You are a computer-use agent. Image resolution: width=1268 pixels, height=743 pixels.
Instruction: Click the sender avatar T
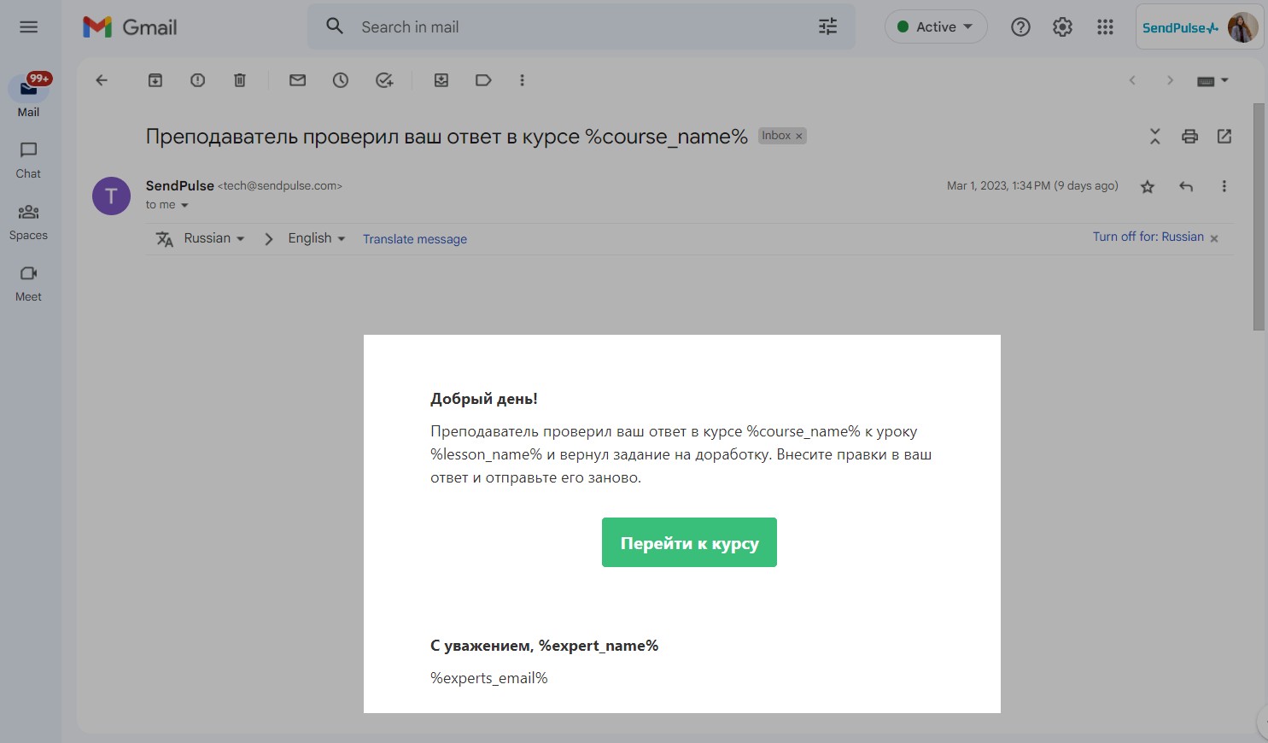111,196
